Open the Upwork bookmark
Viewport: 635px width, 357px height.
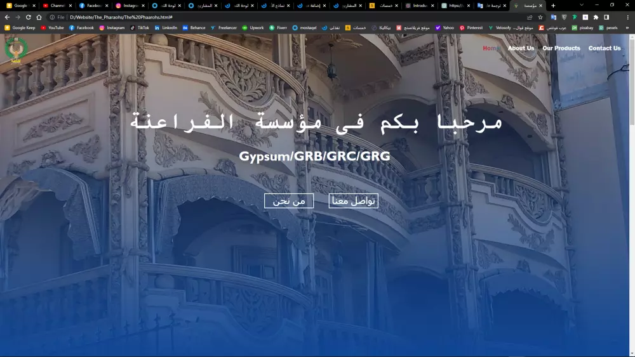253,28
